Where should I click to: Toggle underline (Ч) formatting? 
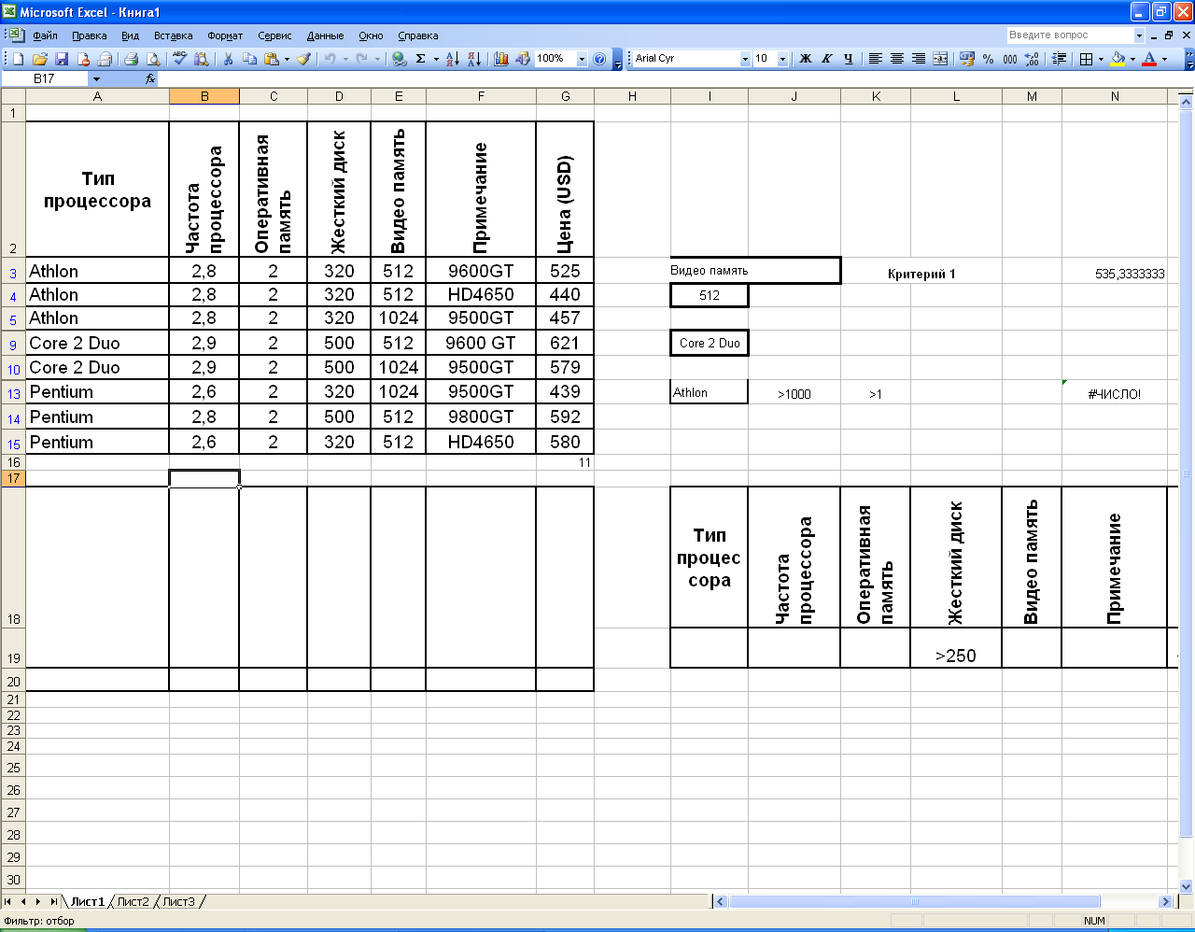coord(849,59)
